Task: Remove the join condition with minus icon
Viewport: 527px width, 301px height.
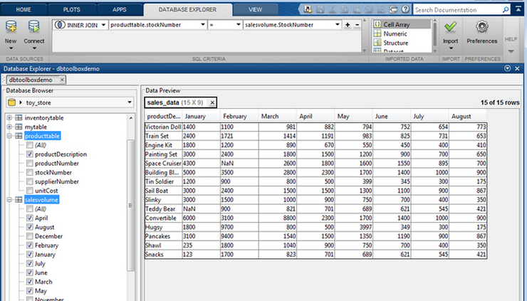Action: point(357,25)
